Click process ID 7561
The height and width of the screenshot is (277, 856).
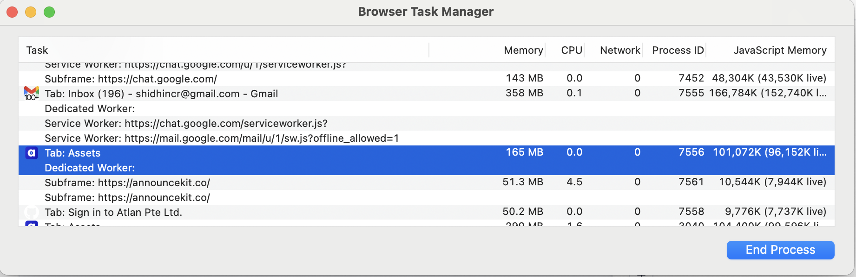click(x=691, y=182)
